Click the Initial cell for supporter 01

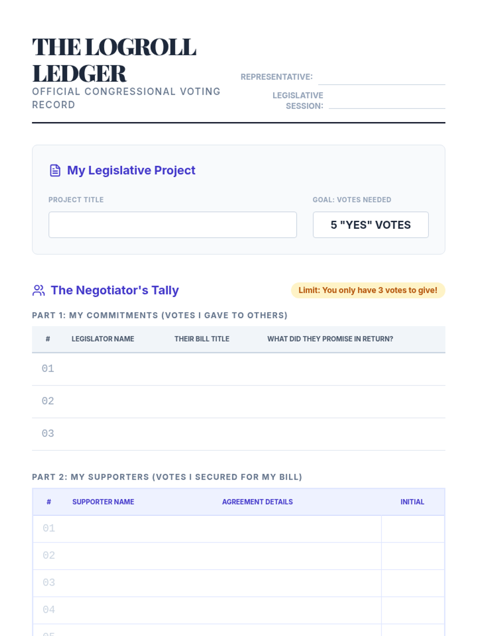[x=413, y=529]
